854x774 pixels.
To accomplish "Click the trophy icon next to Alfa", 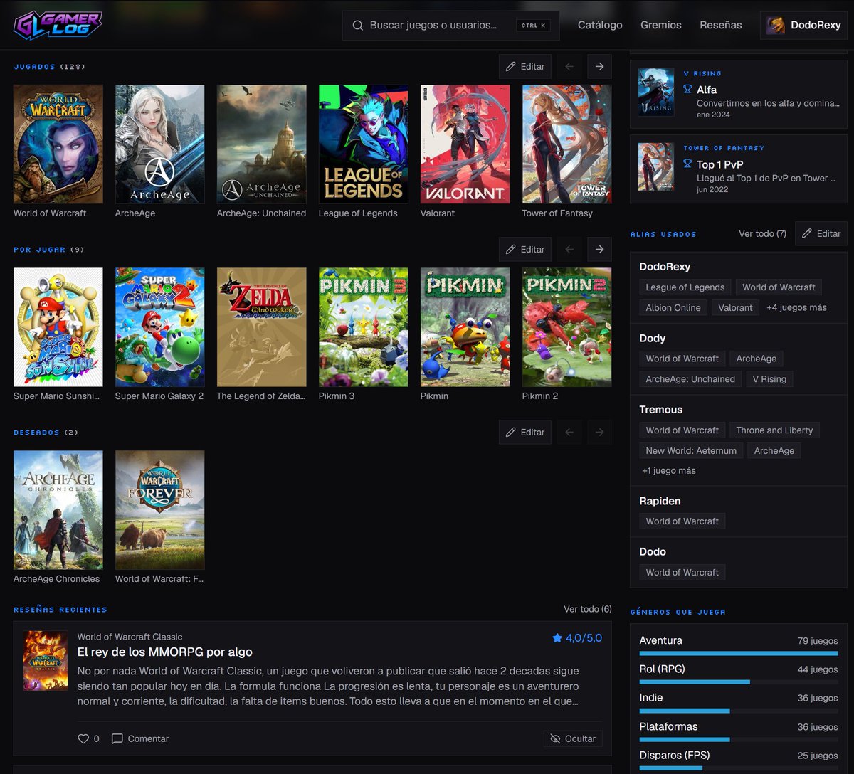I will point(687,90).
